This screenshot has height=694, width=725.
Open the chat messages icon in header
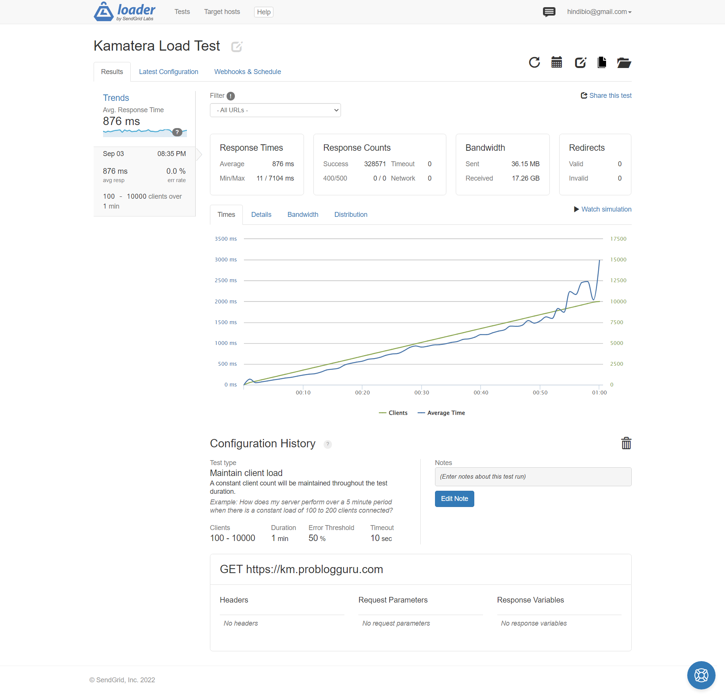pyautogui.click(x=549, y=12)
